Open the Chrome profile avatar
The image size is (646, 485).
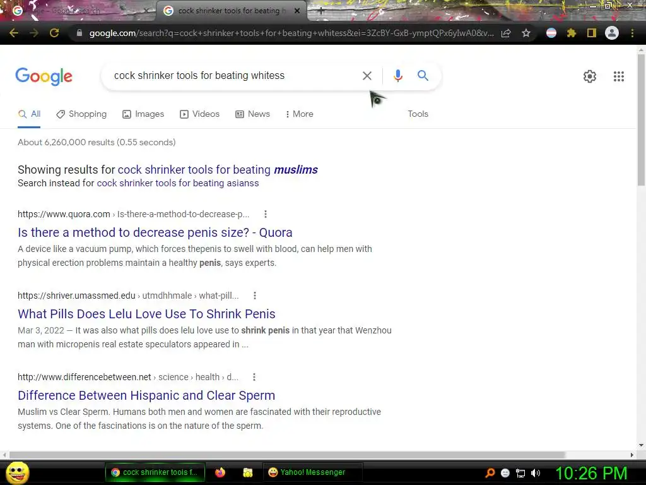point(612,33)
